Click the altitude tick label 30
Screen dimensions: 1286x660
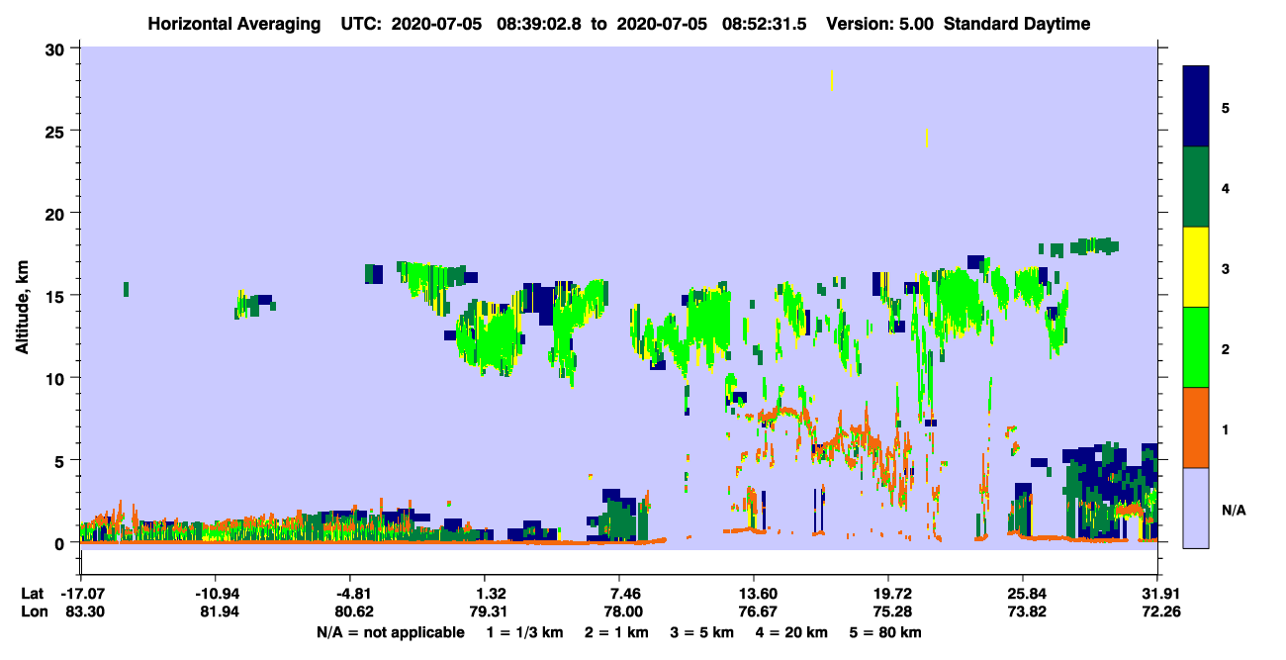tap(57, 48)
